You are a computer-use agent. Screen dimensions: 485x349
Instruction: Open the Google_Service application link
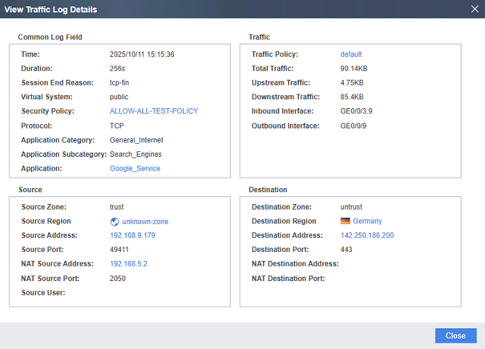click(x=135, y=169)
